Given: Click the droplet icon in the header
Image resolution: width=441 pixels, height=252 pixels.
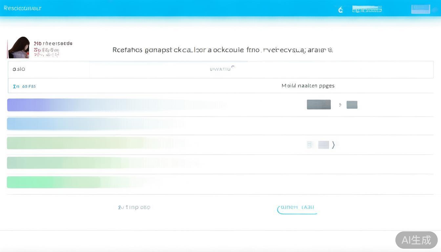Looking at the screenshot, I should click(x=341, y=10).
